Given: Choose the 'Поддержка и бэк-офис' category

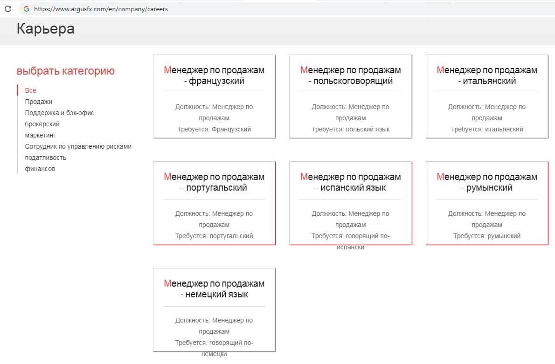Looking at the screenshot, I should pyautogui.click(x=59, y=113).
